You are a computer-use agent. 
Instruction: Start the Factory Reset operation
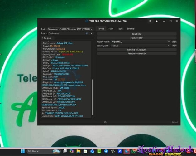coord(174,42)
